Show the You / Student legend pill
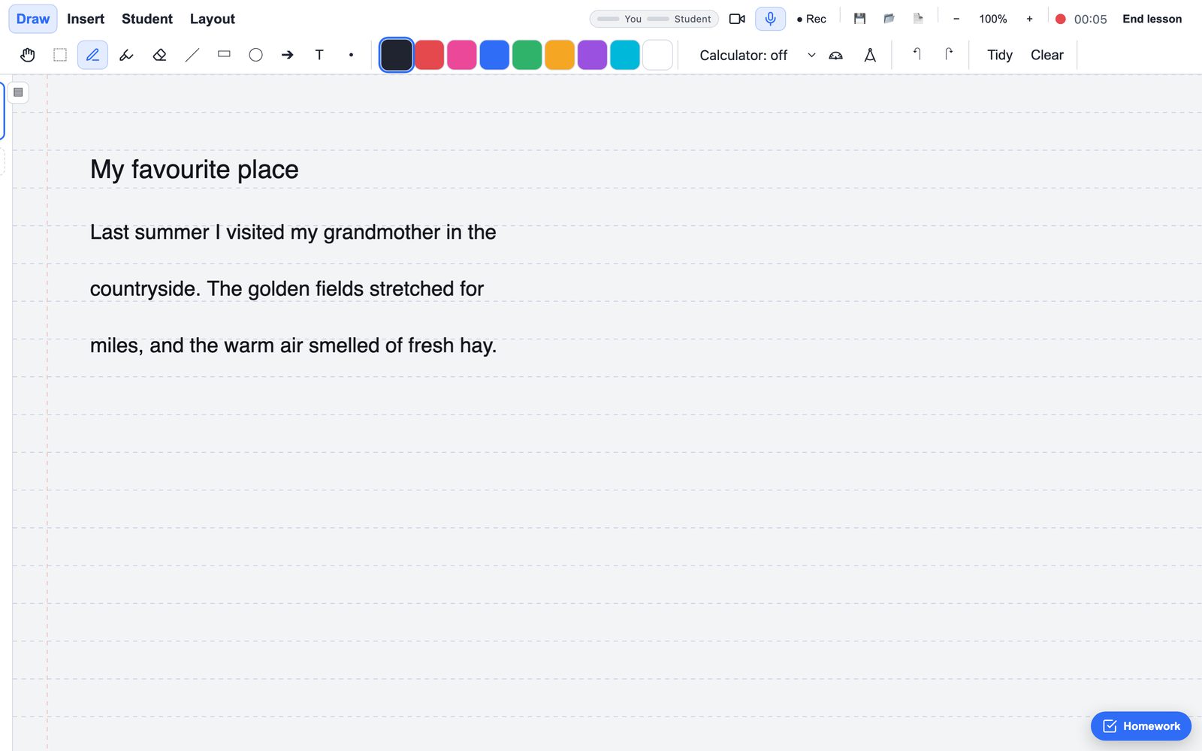 [x=654, y=19]
